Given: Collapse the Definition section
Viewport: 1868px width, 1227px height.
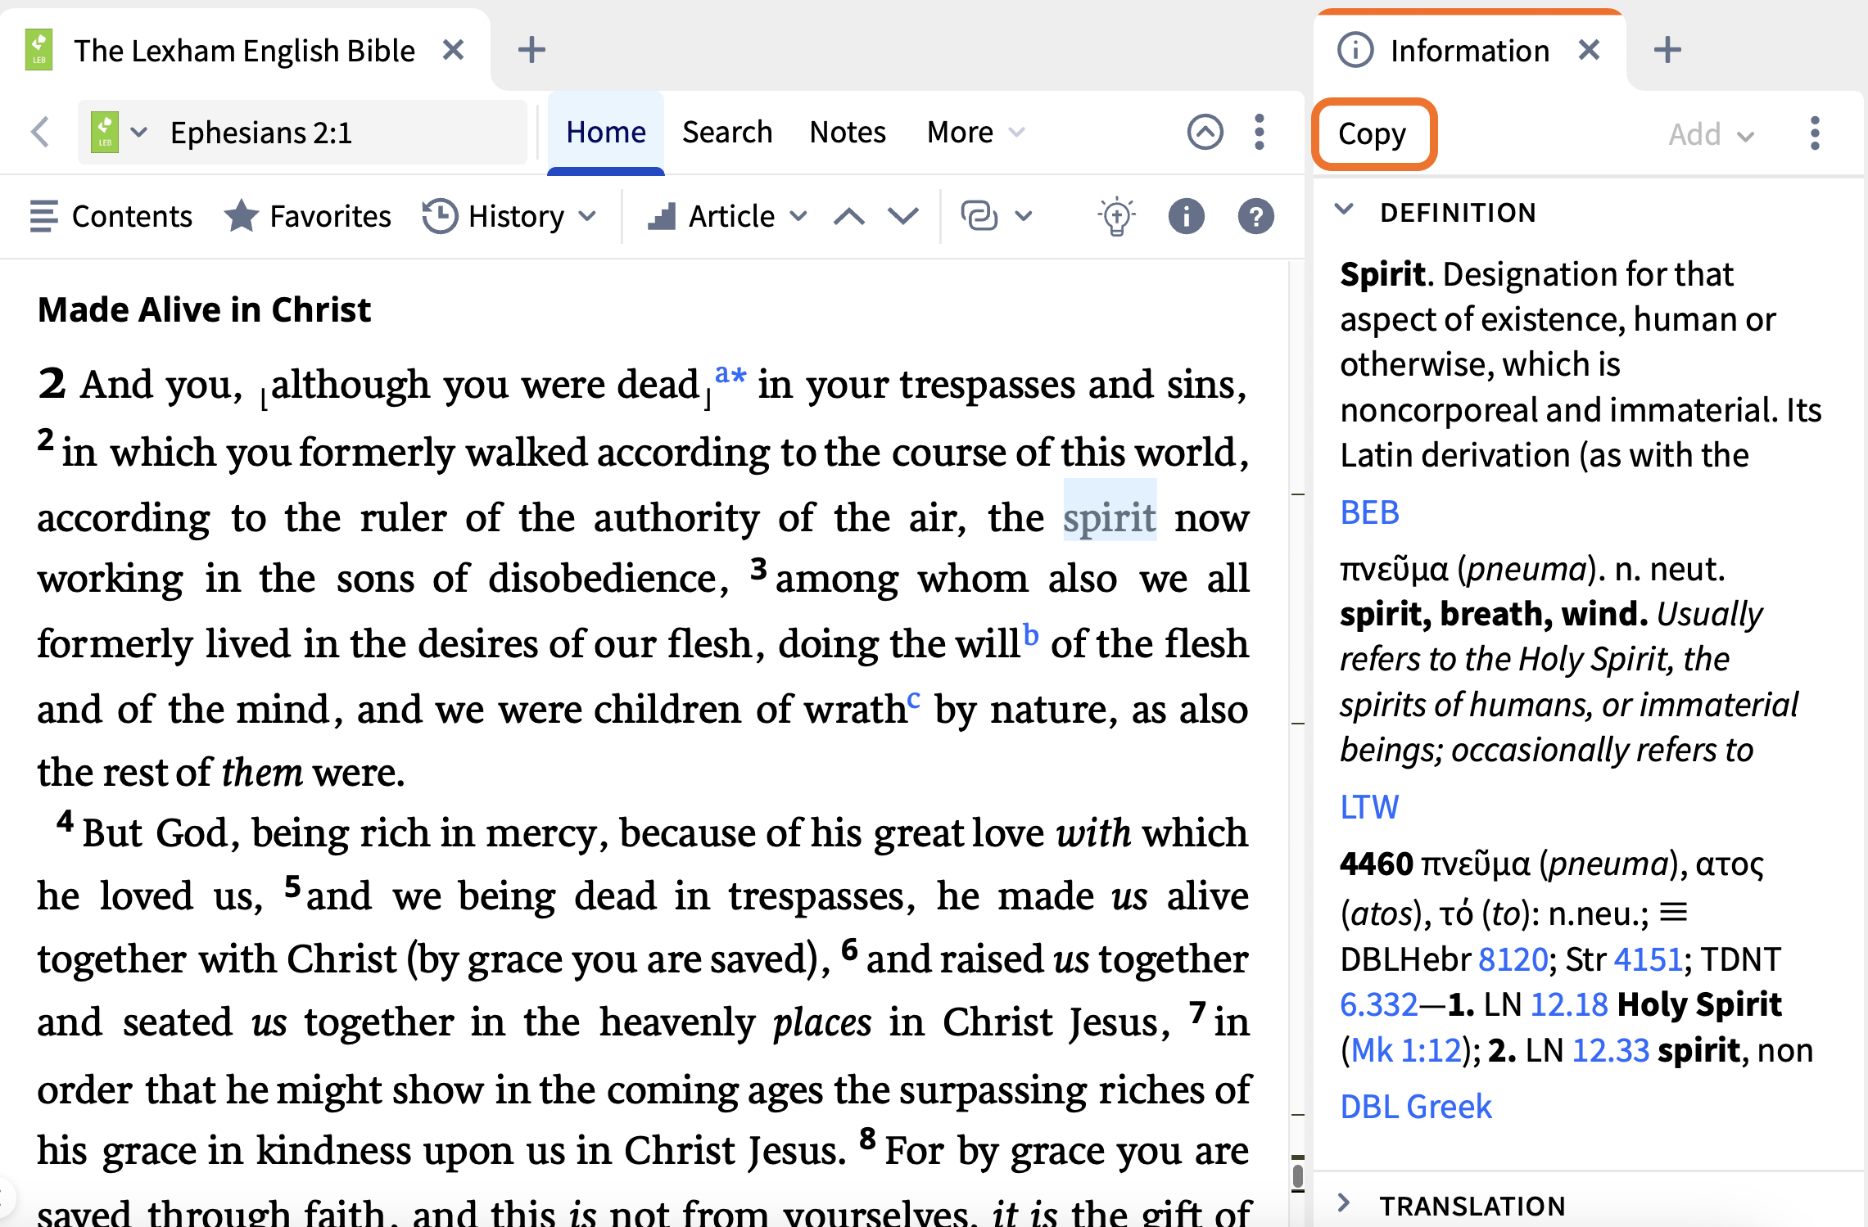Looking at the screenshot, I should tap(1344, 210).
